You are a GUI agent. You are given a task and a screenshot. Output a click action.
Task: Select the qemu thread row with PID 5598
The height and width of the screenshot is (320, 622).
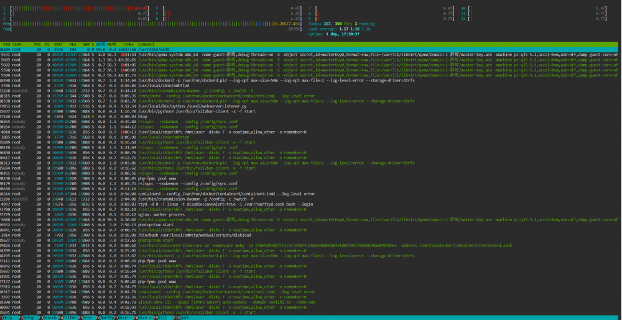tap(309, 70)
